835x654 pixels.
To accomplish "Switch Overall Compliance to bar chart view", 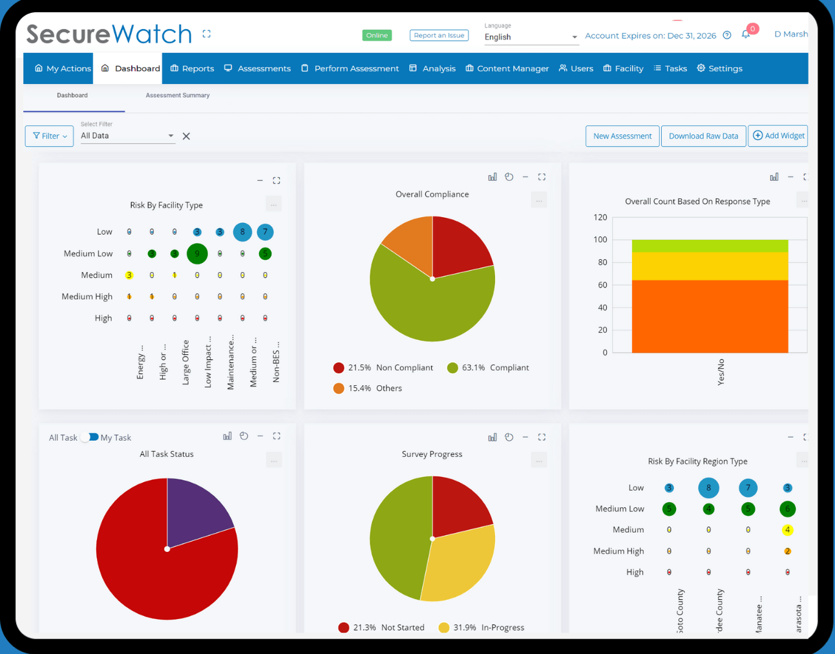I will [492, 176].
